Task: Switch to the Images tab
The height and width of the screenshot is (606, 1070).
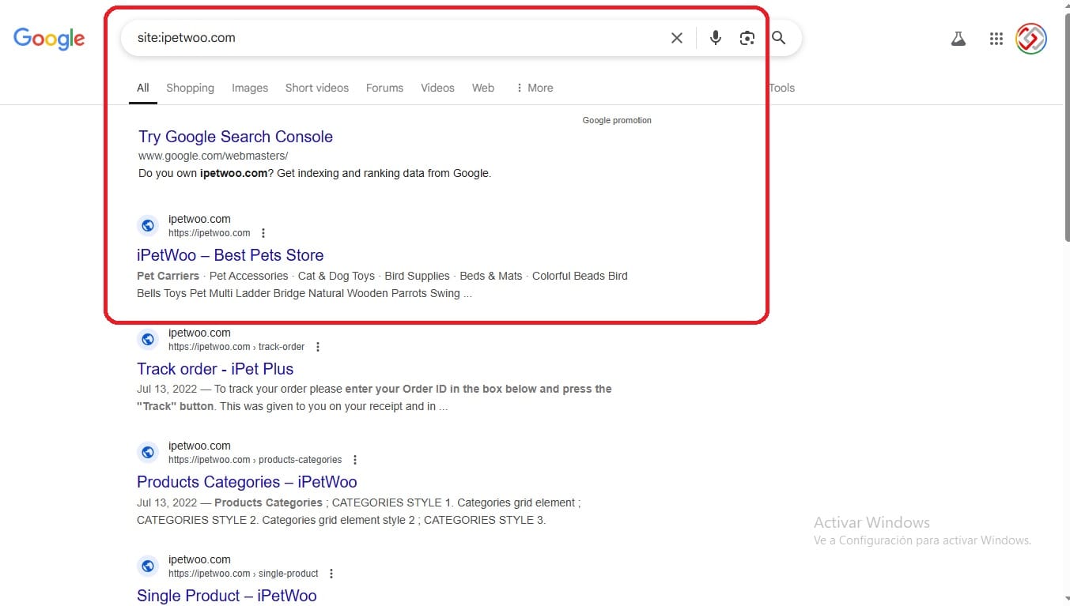Action: [x=250, y=88]
